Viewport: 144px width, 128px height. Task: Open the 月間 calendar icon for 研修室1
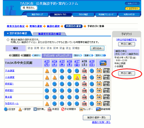pyautogui.click(x=99, y=84)
